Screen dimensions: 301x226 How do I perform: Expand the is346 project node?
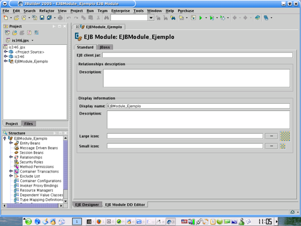(6, 57)
